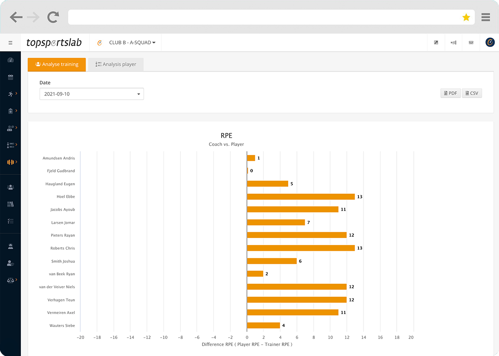Screen dimensions: 499x356
Task: Open the running athlete sidebar icon
Action: tap(10, 94)
